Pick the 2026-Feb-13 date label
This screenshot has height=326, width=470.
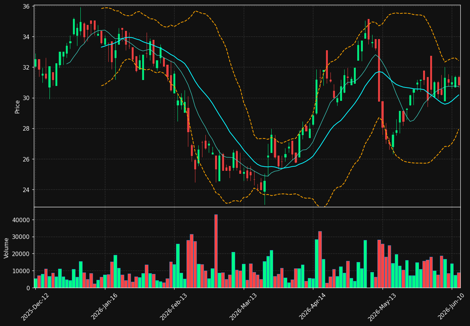click(x=174, y=306)
